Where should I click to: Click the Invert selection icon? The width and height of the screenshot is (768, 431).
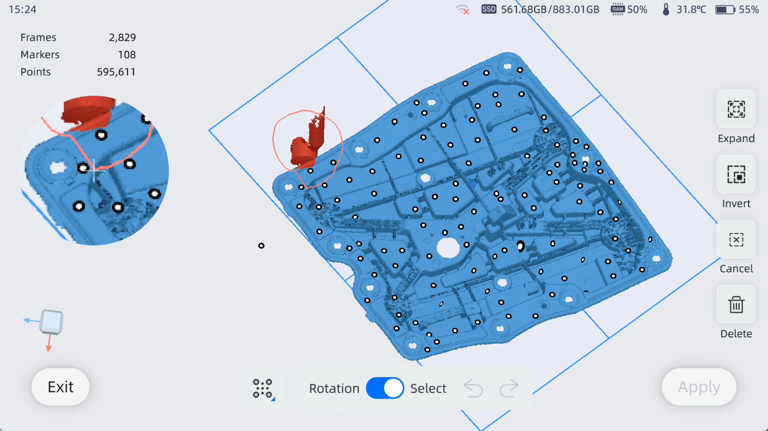(735, 174)
